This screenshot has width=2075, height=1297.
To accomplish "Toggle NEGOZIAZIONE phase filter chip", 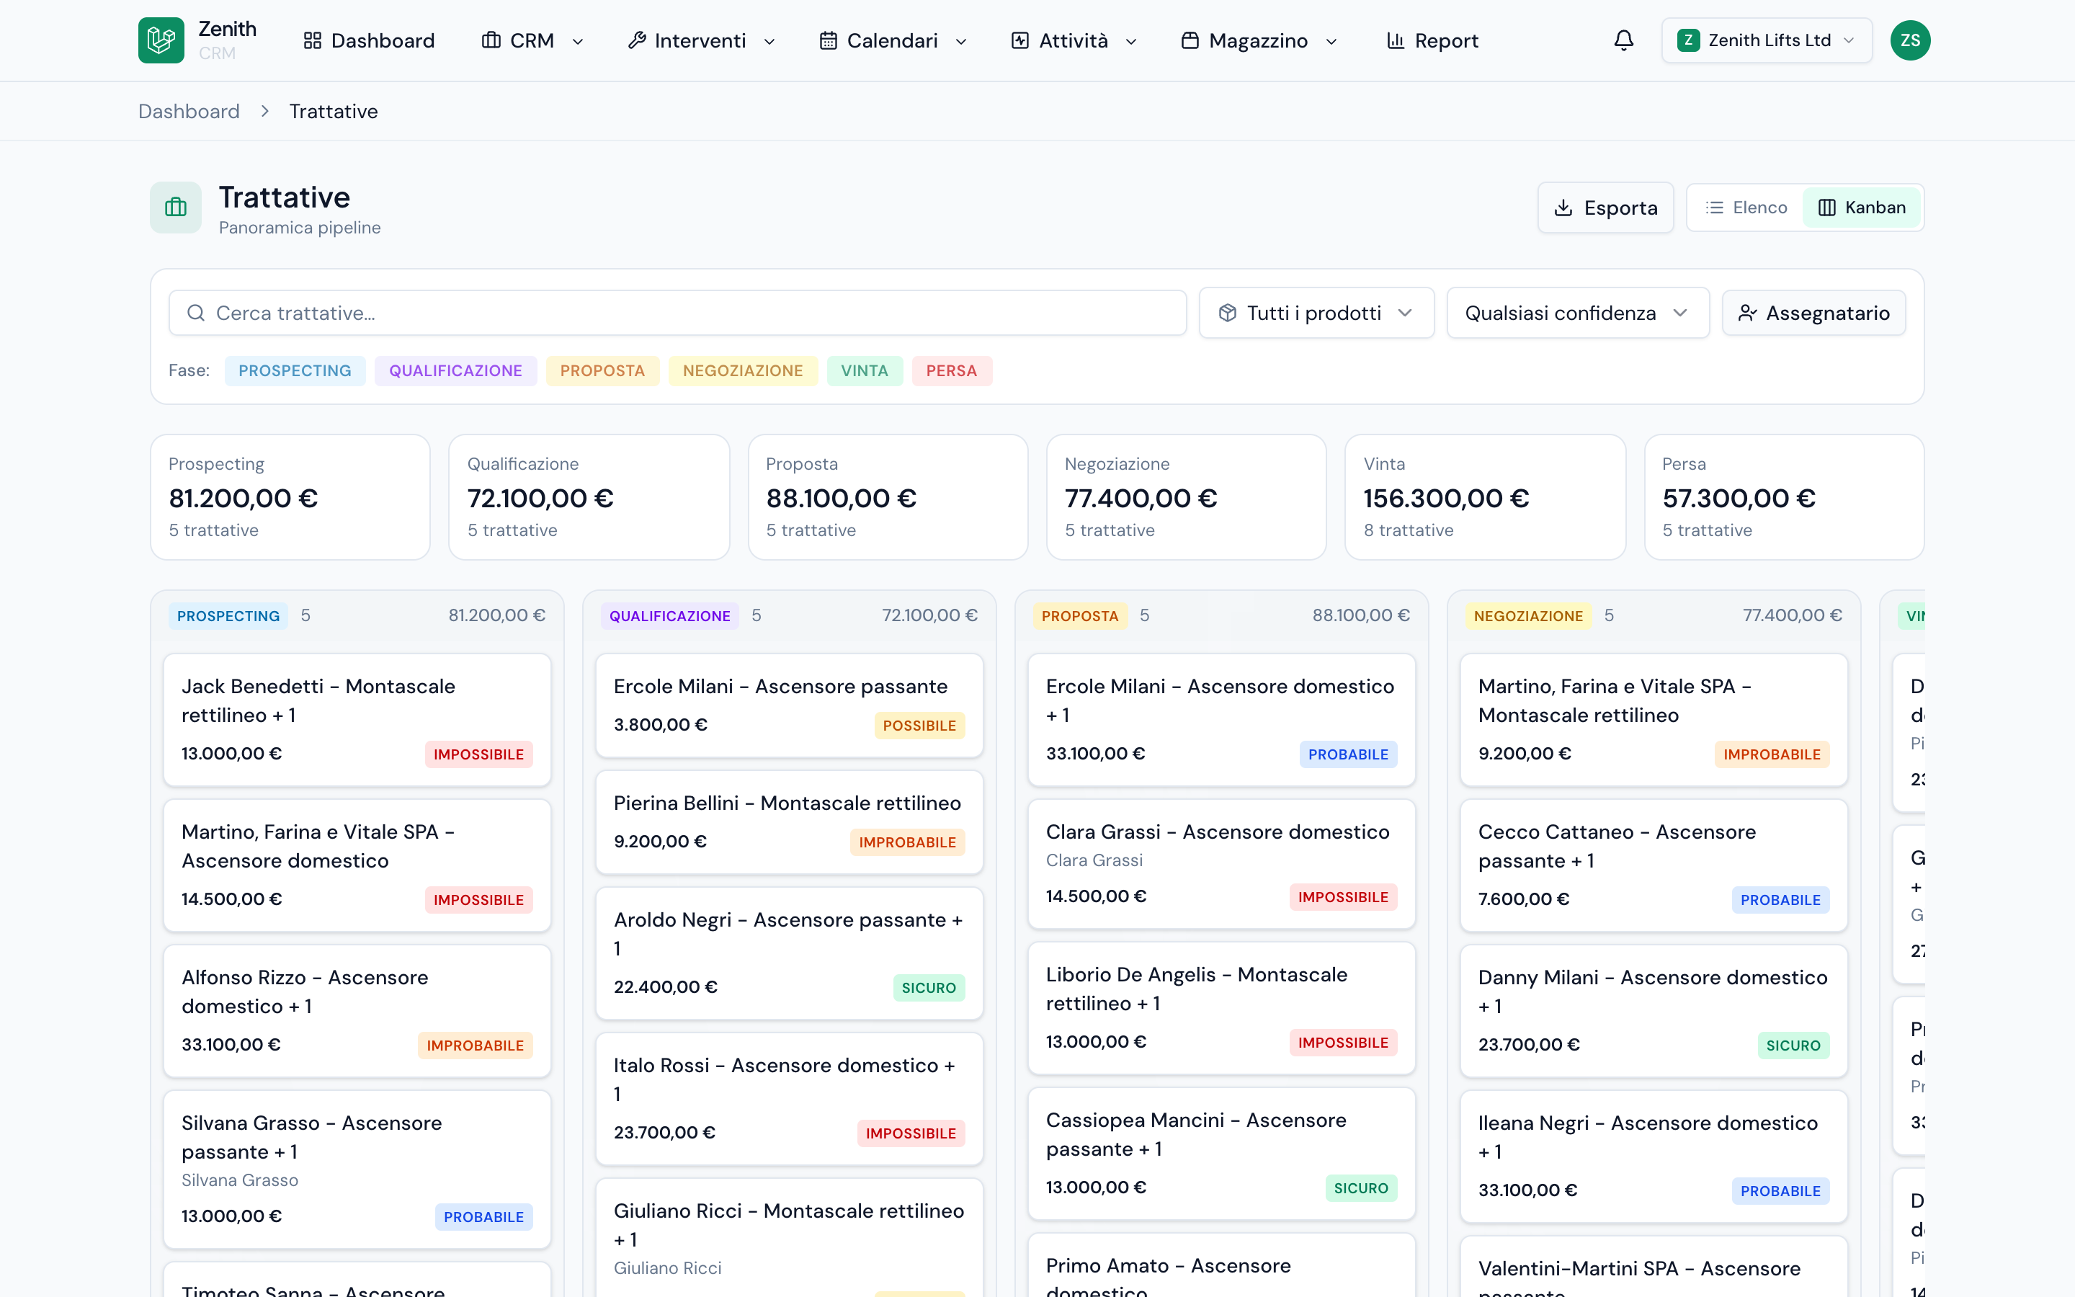I will (x=743, y=370).
